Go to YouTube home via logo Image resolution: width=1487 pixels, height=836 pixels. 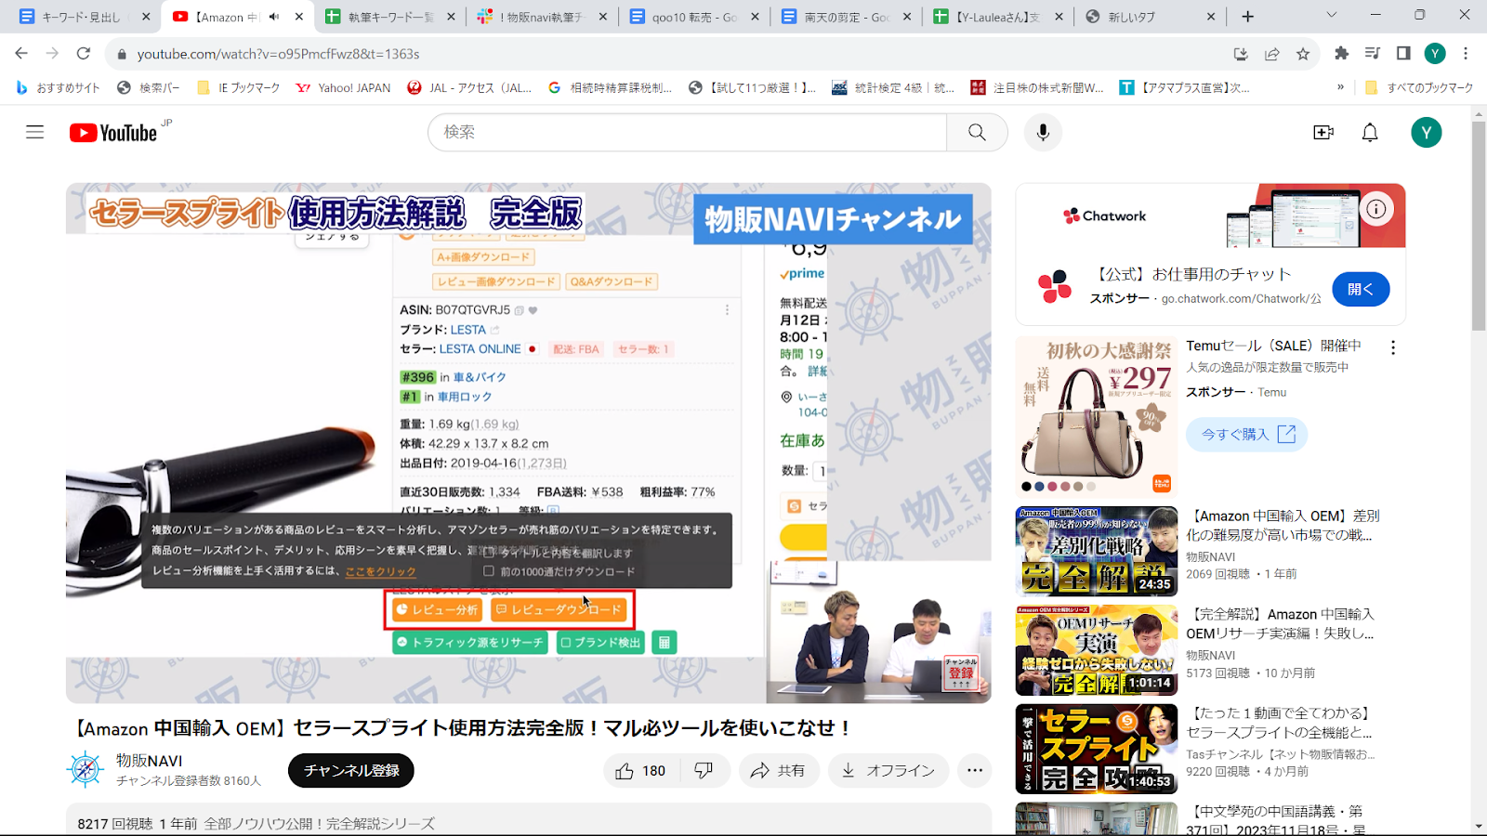113,133
